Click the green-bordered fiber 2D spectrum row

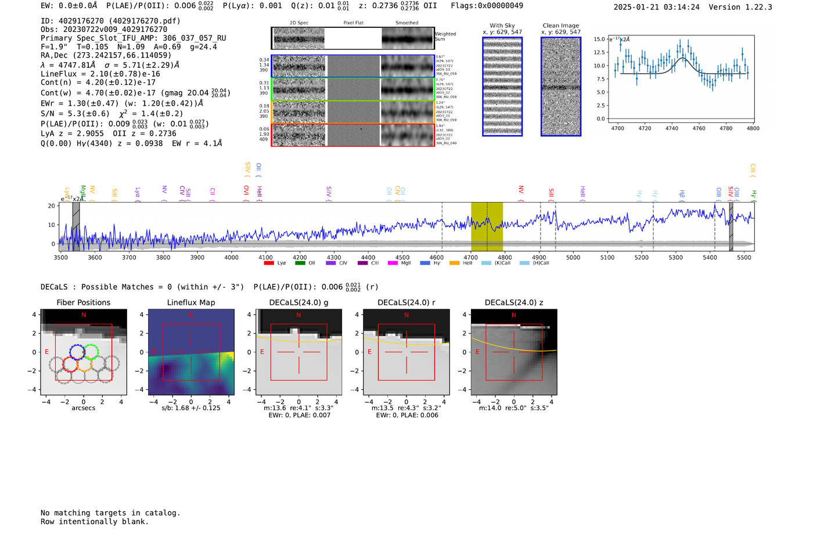352,89
